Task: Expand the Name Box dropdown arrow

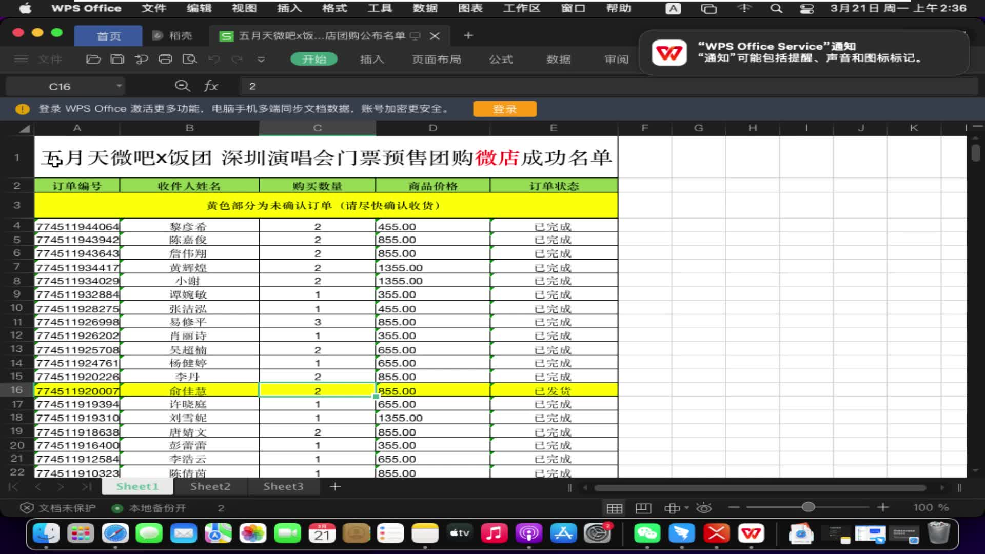Action: click(x=119, y=86)
